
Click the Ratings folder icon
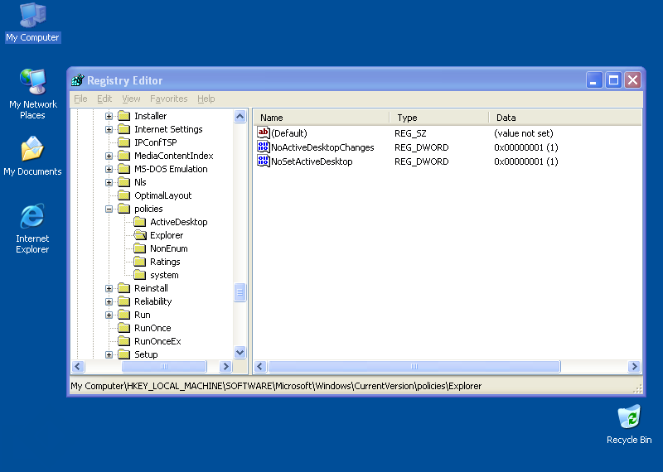coord(139,262)
